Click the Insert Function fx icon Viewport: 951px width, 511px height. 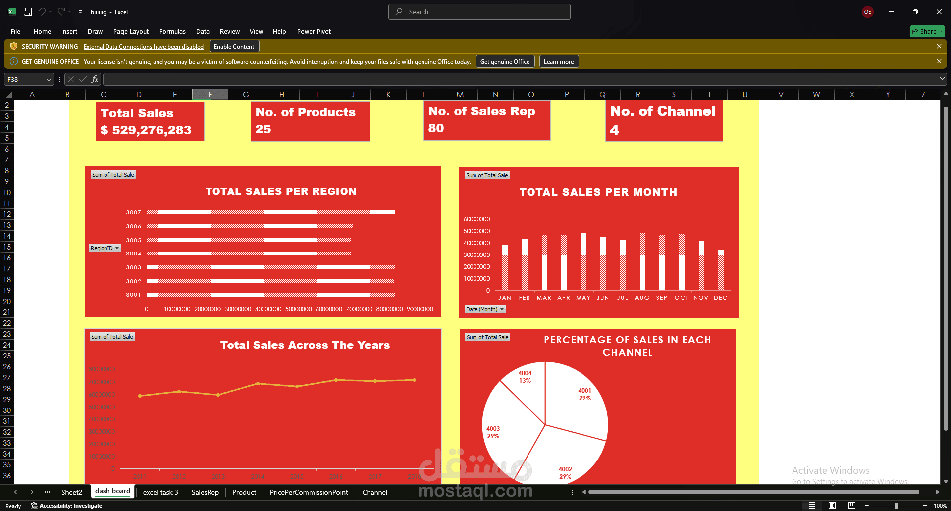click(x=95, y=79)
